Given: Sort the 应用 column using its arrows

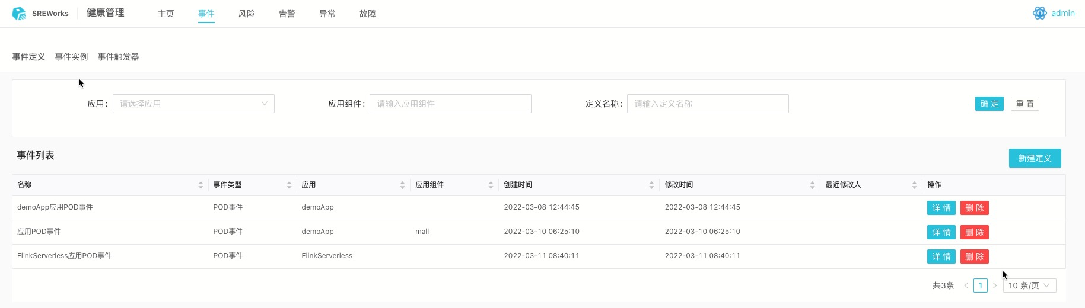Looking at the screenshot, I should coord(402,185).
